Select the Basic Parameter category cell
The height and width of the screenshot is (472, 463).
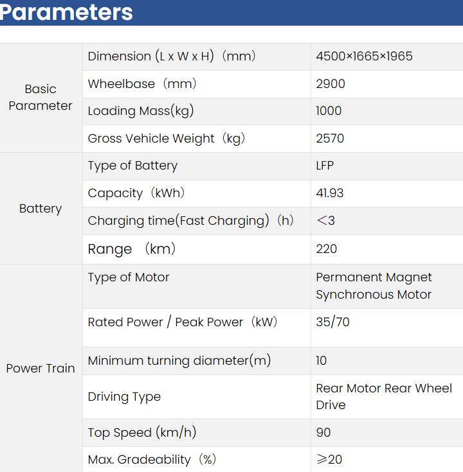[x=41, y=98]
